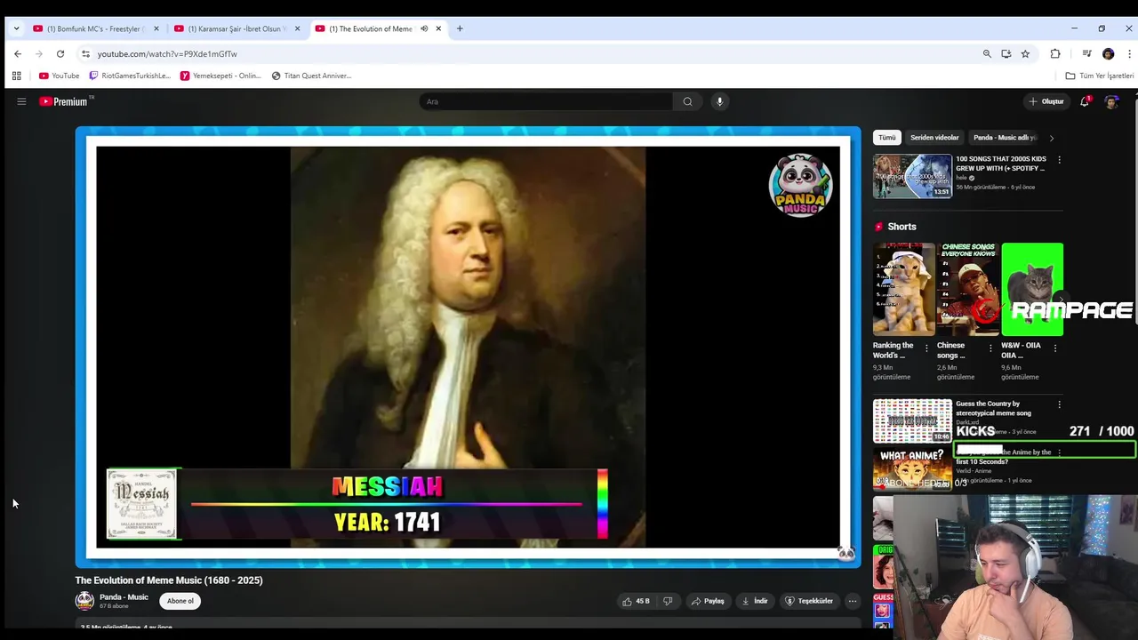Open more actions three-dot under video

click(852, 601)
